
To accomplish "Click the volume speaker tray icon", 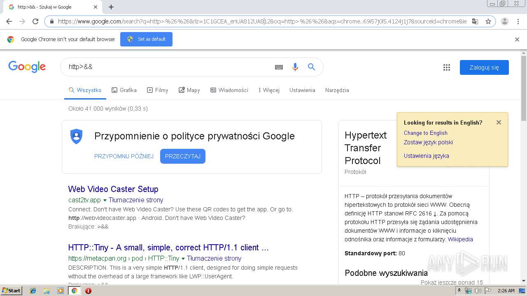I will (x=478, y=291).
